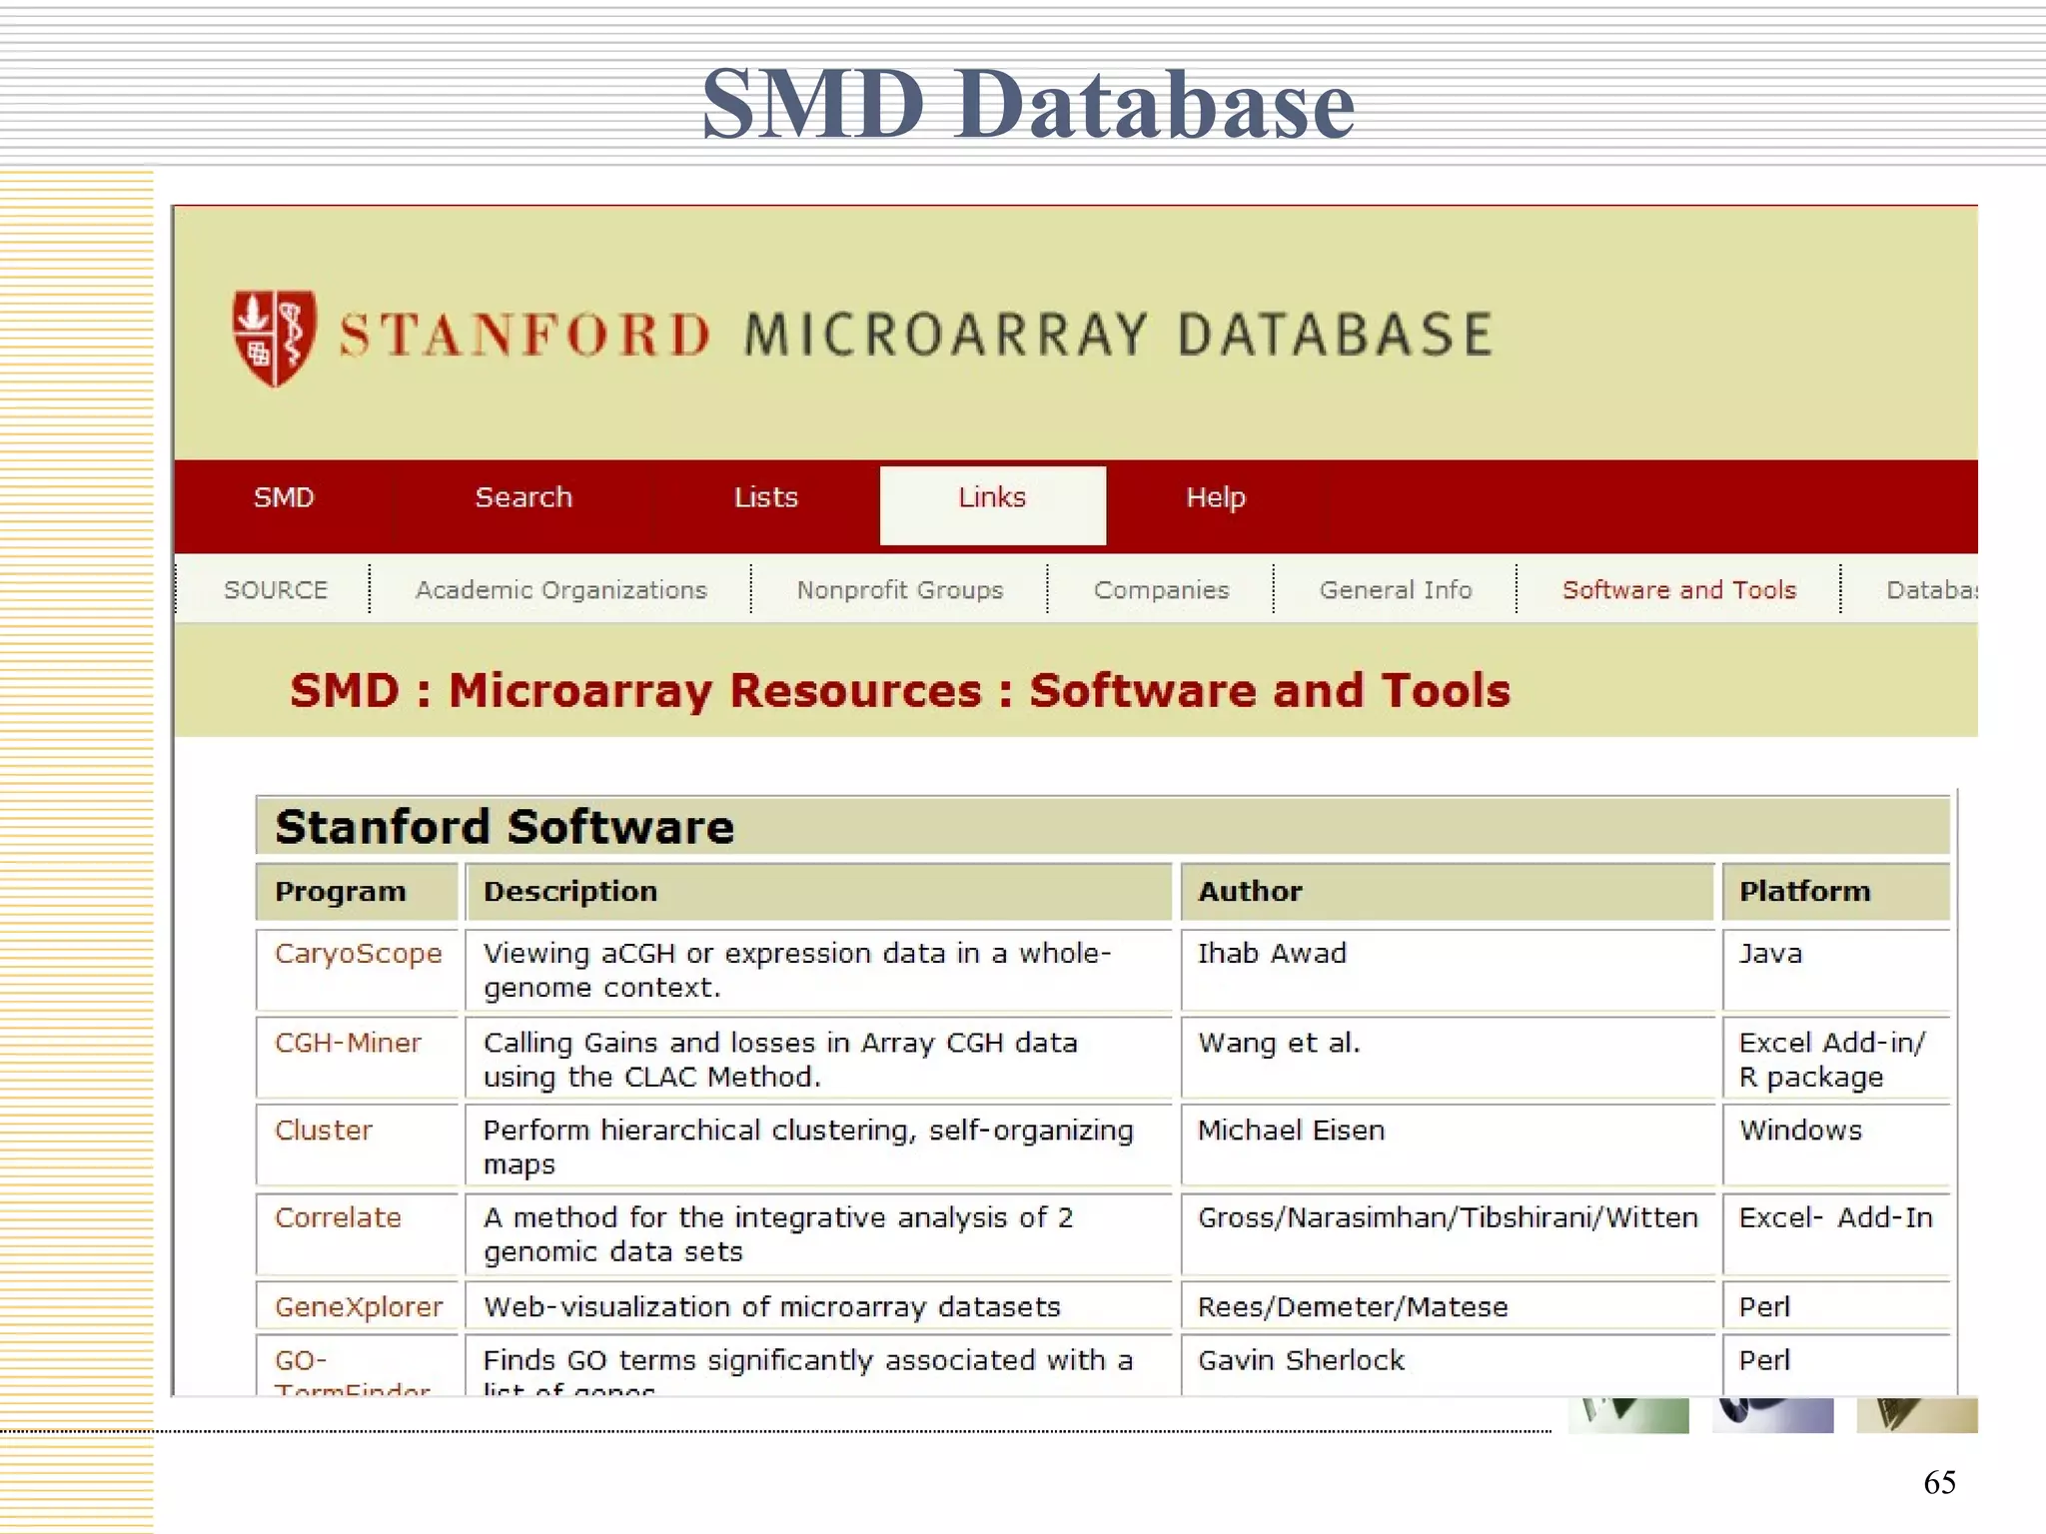Image resolution: width=2046 pixels, height=1534 pixels.
Task: Open Companies links
Action: (x=1162, y=590)
